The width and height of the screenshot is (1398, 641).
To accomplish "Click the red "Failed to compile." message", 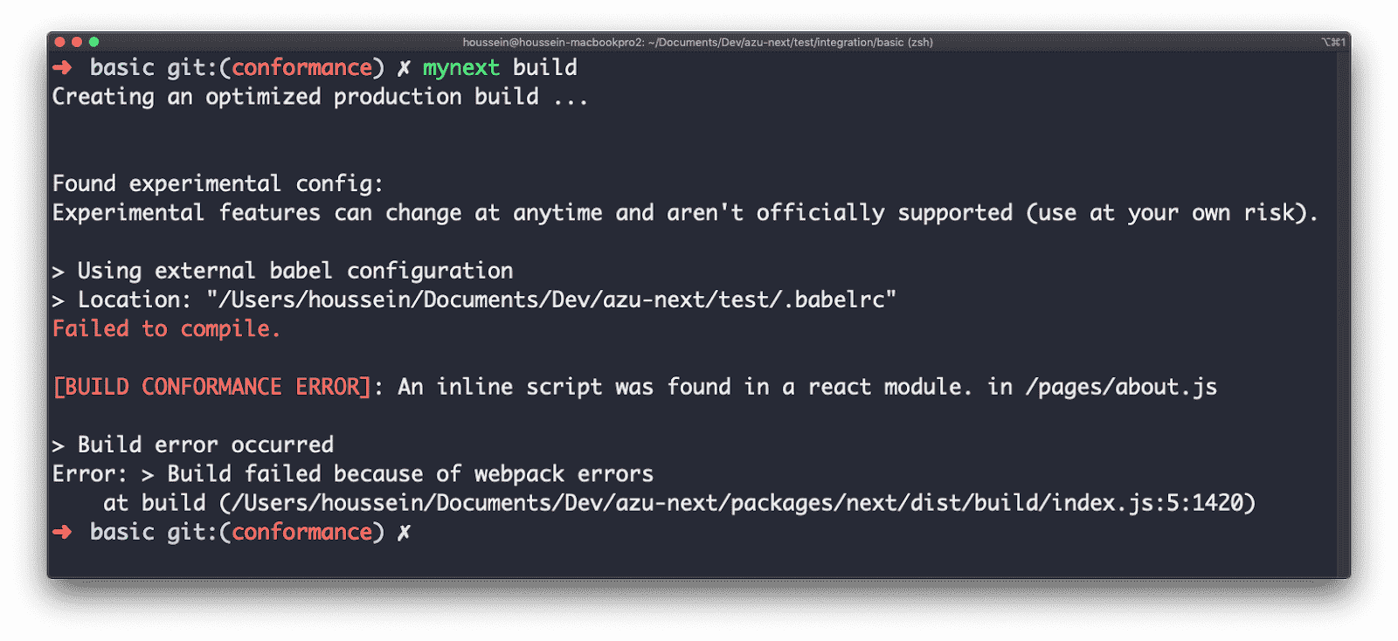I will pos(166,329).
